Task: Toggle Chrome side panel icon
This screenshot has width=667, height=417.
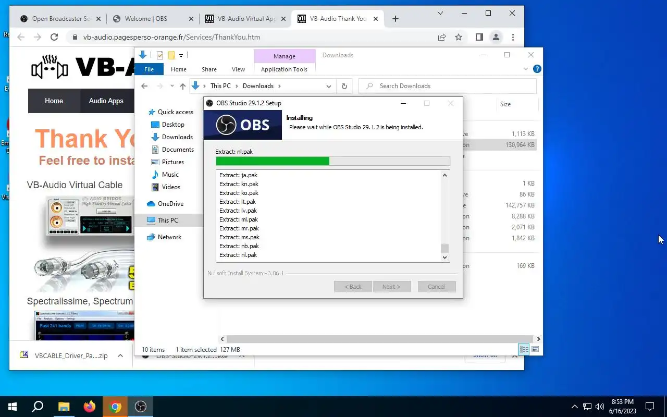Action: pyautogui.click(x=479, y=37)
